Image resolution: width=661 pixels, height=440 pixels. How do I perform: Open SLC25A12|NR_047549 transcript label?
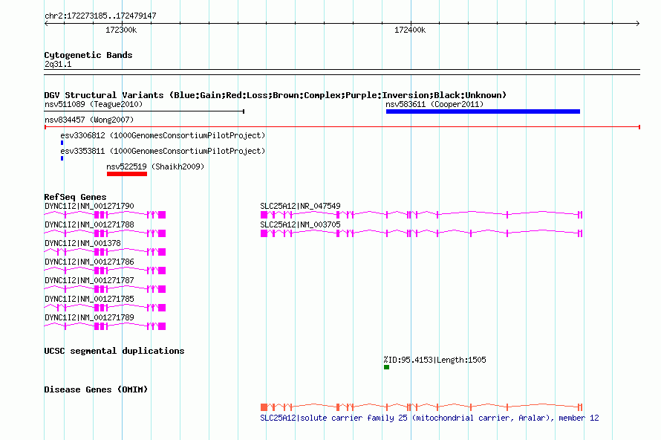tap(300, 206)
